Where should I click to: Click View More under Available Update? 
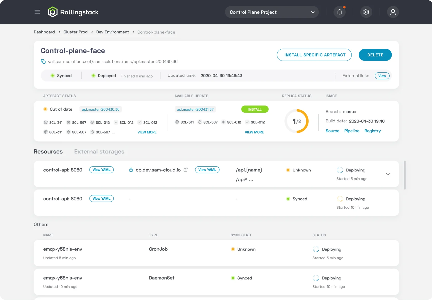point(254,132)
